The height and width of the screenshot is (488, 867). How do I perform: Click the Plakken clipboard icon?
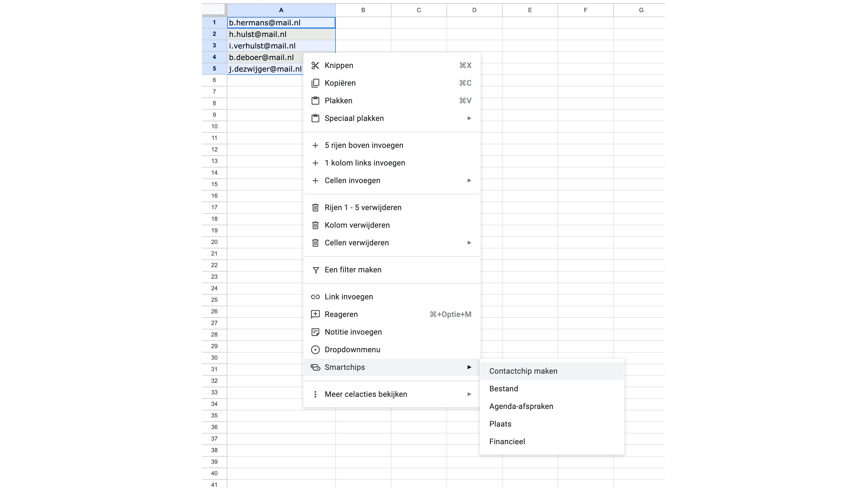[315, 101]
